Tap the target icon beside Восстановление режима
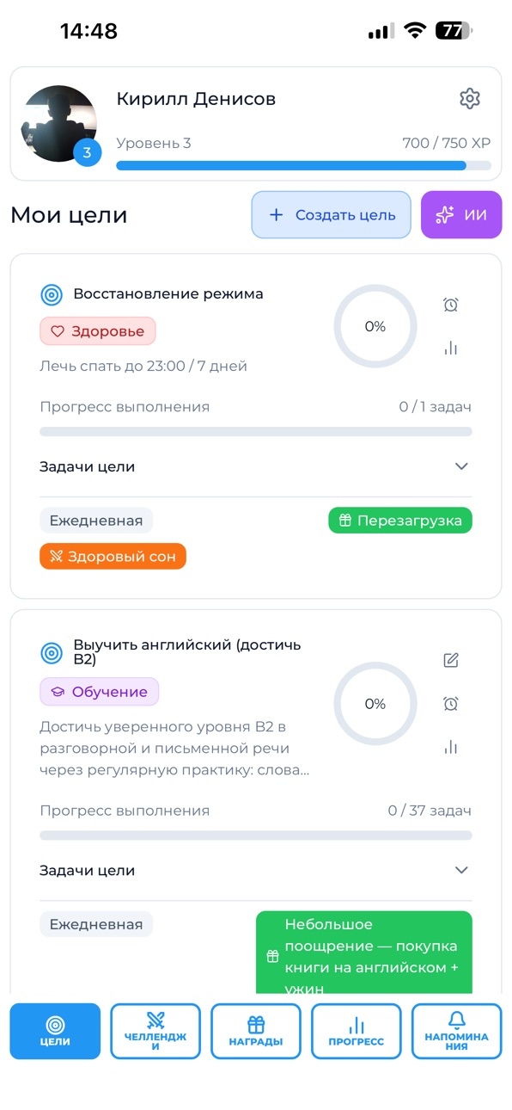Screen dimensions: 512x1110 pos(52,294)
